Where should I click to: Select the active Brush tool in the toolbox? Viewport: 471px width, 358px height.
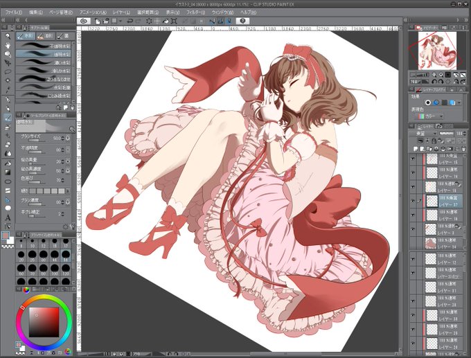click(8, 118)
